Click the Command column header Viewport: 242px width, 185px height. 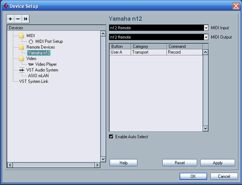(x=185, y=46)
